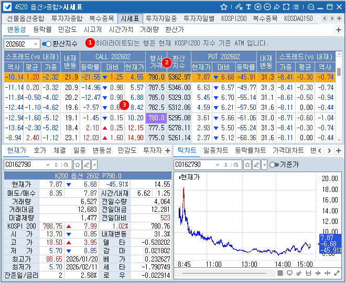Image resolution: width=346 pixels, height=283 pixels.
Task: Open the 202602 expiry month dropdown
Action: click(36, 44)
